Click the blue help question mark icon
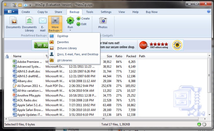The image size is (214, 131). (x=209, y=12)
